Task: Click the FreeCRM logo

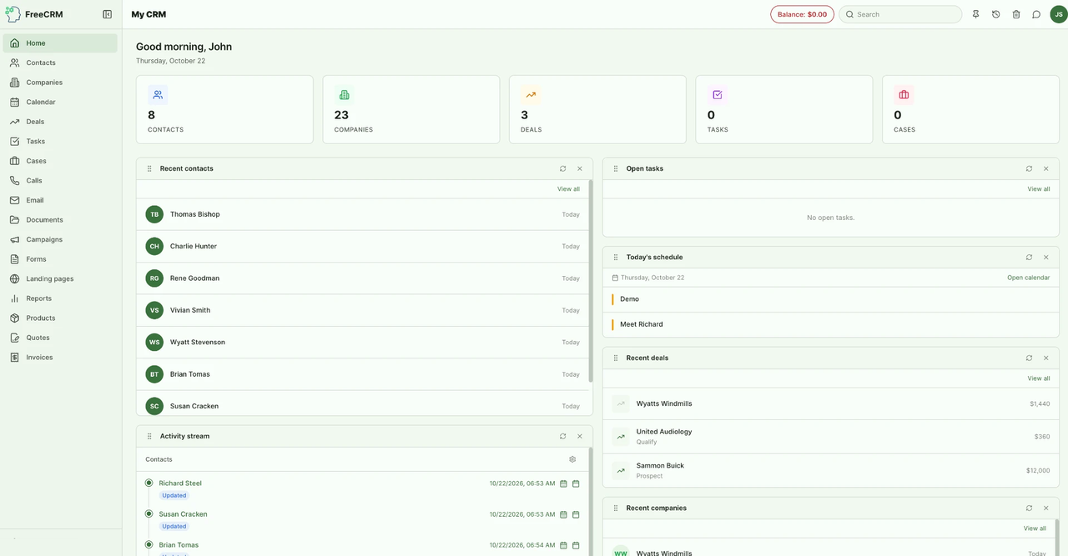Action: [34, 14]
